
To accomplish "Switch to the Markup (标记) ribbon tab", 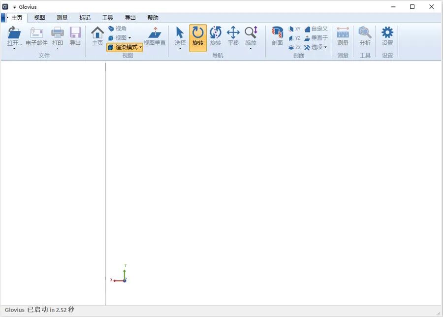I will coord(85,18).
